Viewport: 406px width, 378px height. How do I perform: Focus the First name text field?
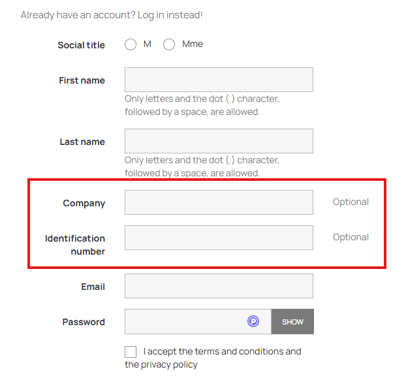pyautogui.click(x=219, y=80)
